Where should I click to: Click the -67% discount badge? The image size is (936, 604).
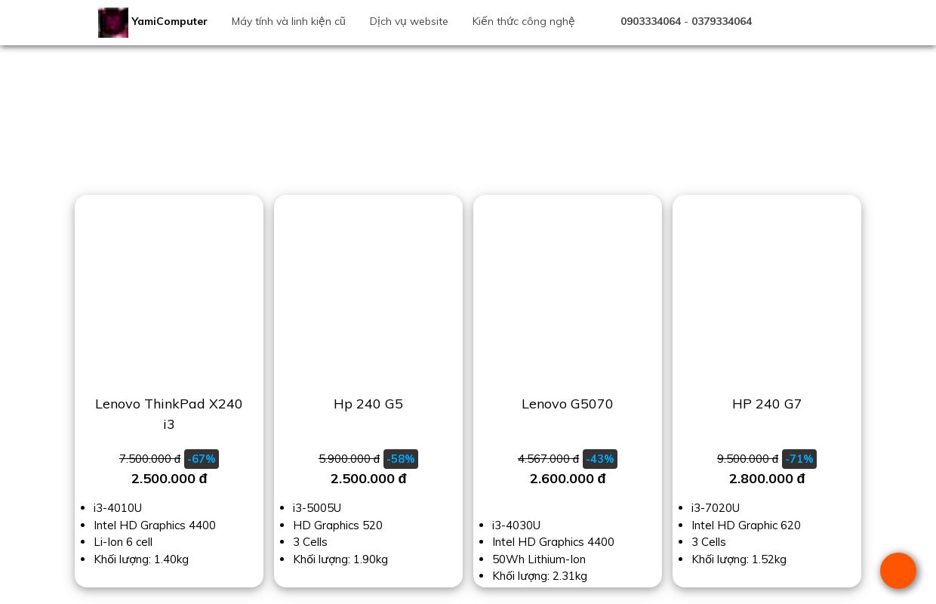(202, 459)
